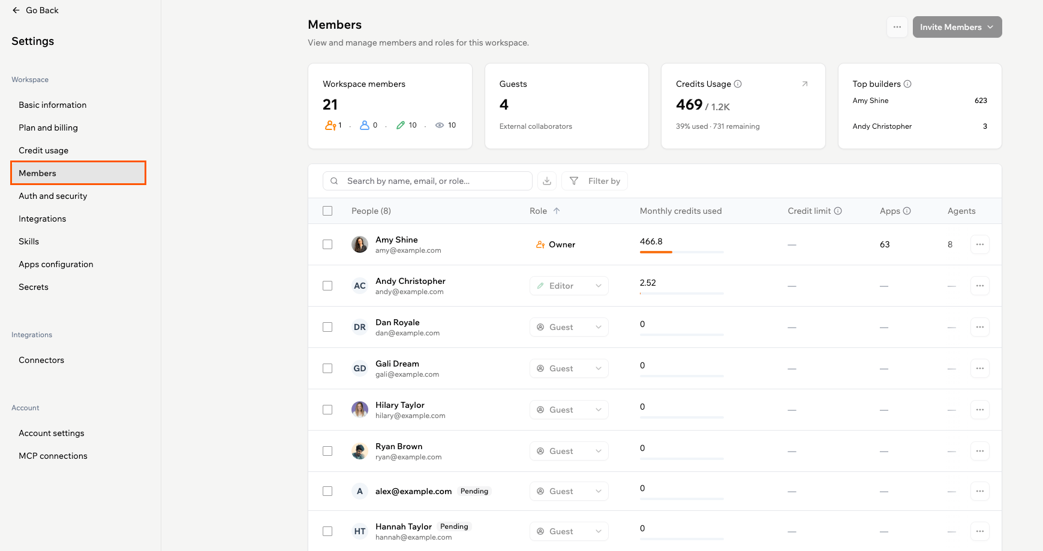
Task: Open the Credits Usage external arrow icon
Action: 805,84
